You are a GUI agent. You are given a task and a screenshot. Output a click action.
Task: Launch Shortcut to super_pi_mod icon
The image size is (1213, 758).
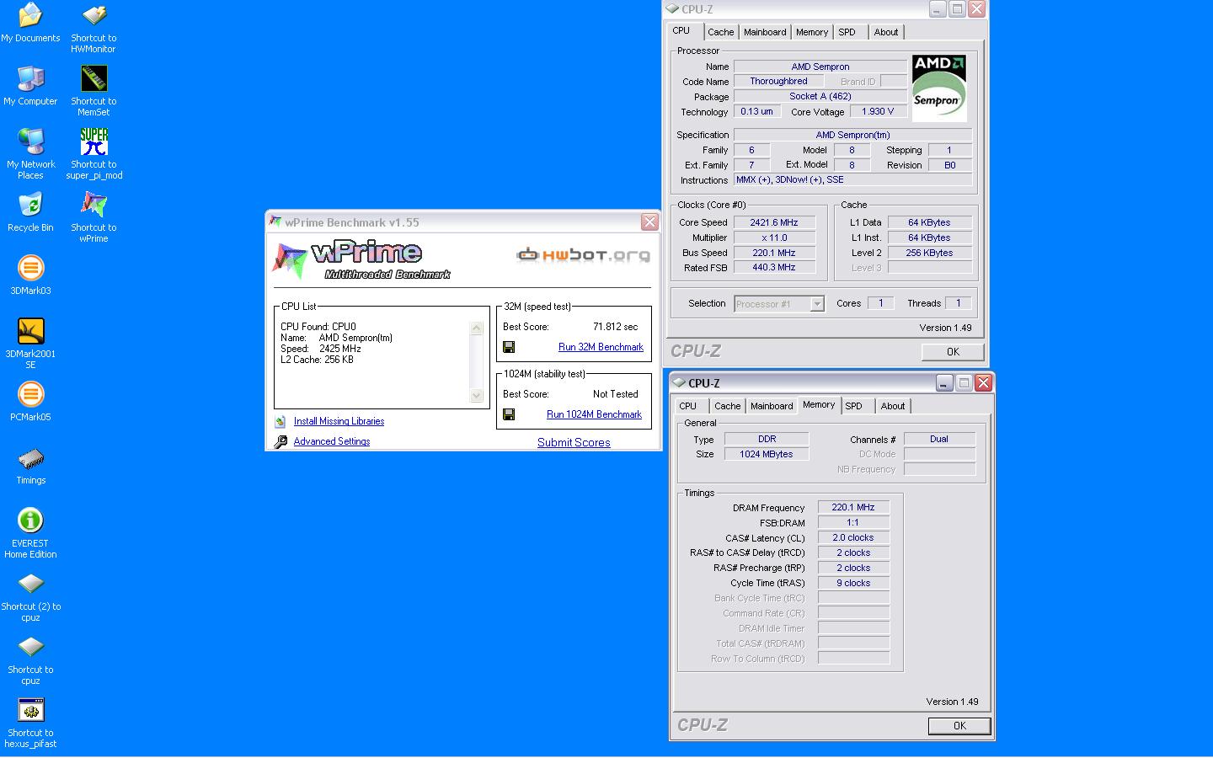coord(94,154)
